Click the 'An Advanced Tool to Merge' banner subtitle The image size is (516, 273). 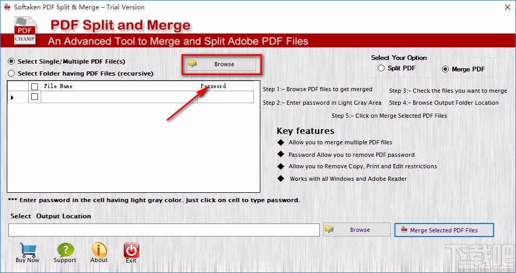pyautogui.click(x=178, y=41)
